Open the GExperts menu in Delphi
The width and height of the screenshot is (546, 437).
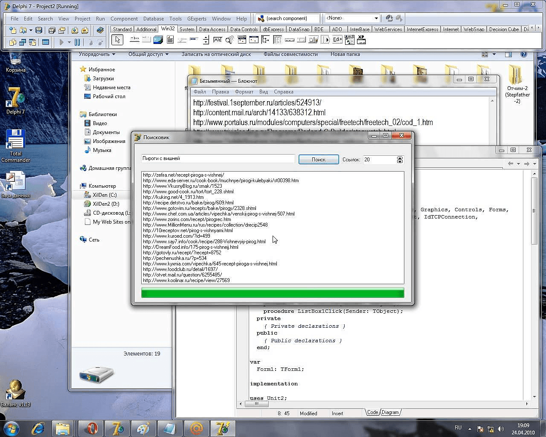pyautogui.click(x=197, y=19)
